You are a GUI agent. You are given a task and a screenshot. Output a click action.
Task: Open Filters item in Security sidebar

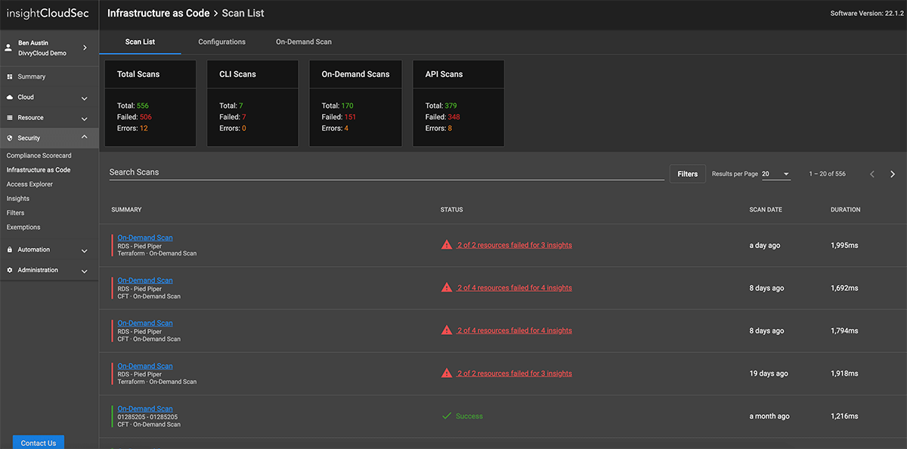pos(16,213)
